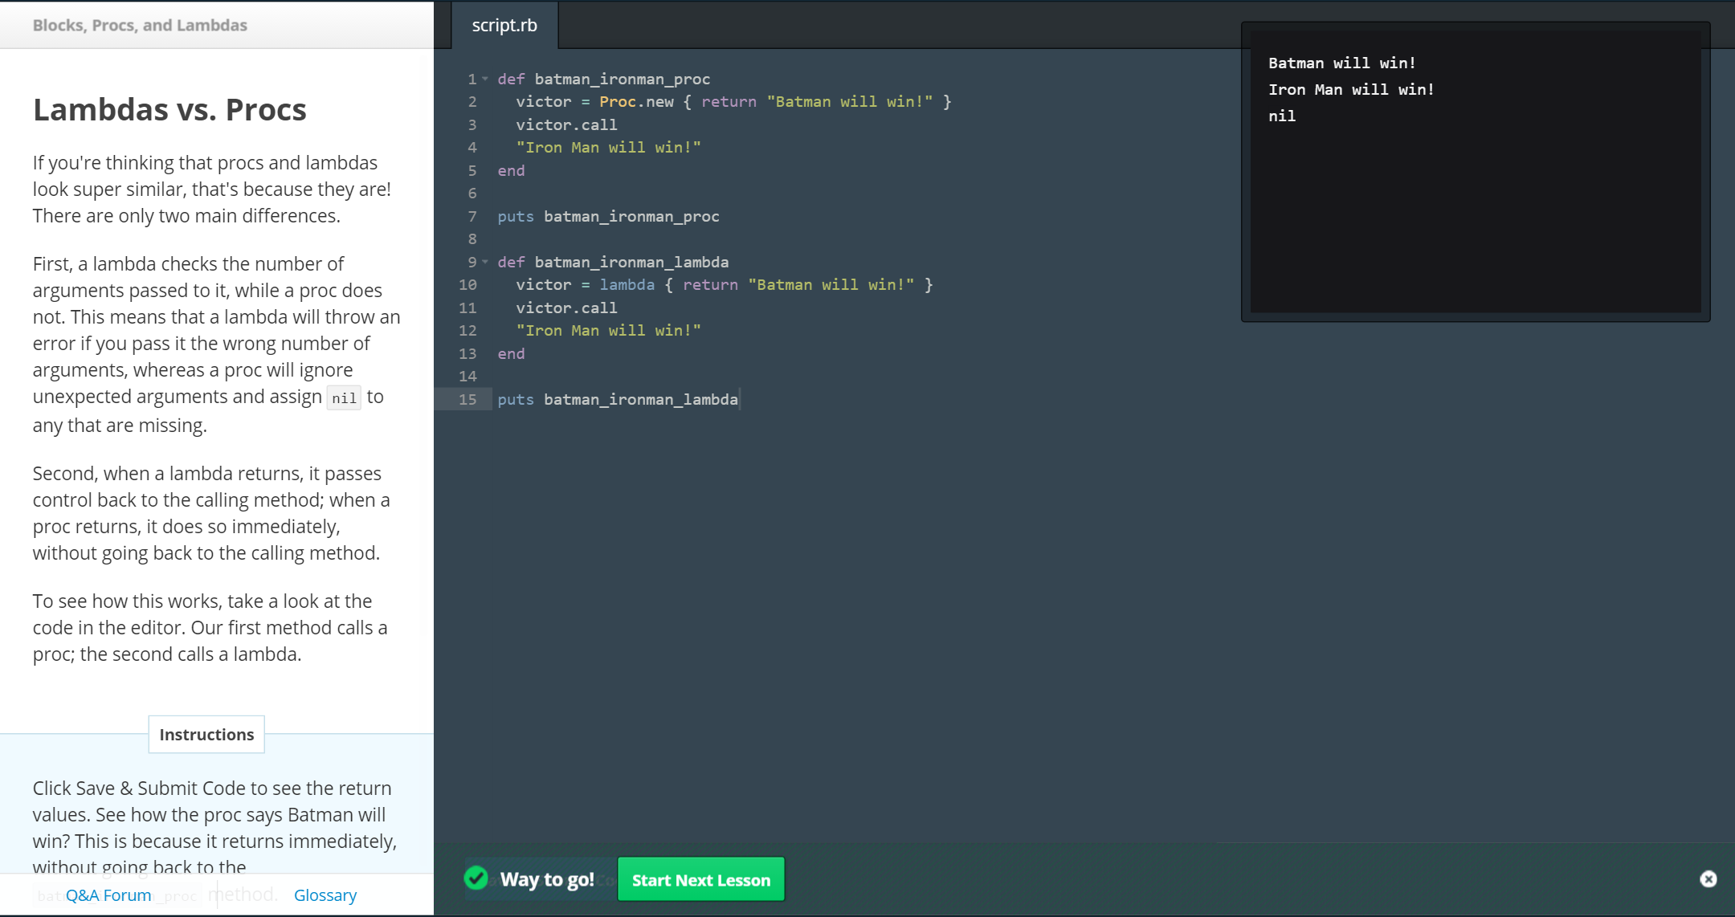1735x917 pixels.
Task: Switch to the script.rb tab
Action: [x=504, y=25]
